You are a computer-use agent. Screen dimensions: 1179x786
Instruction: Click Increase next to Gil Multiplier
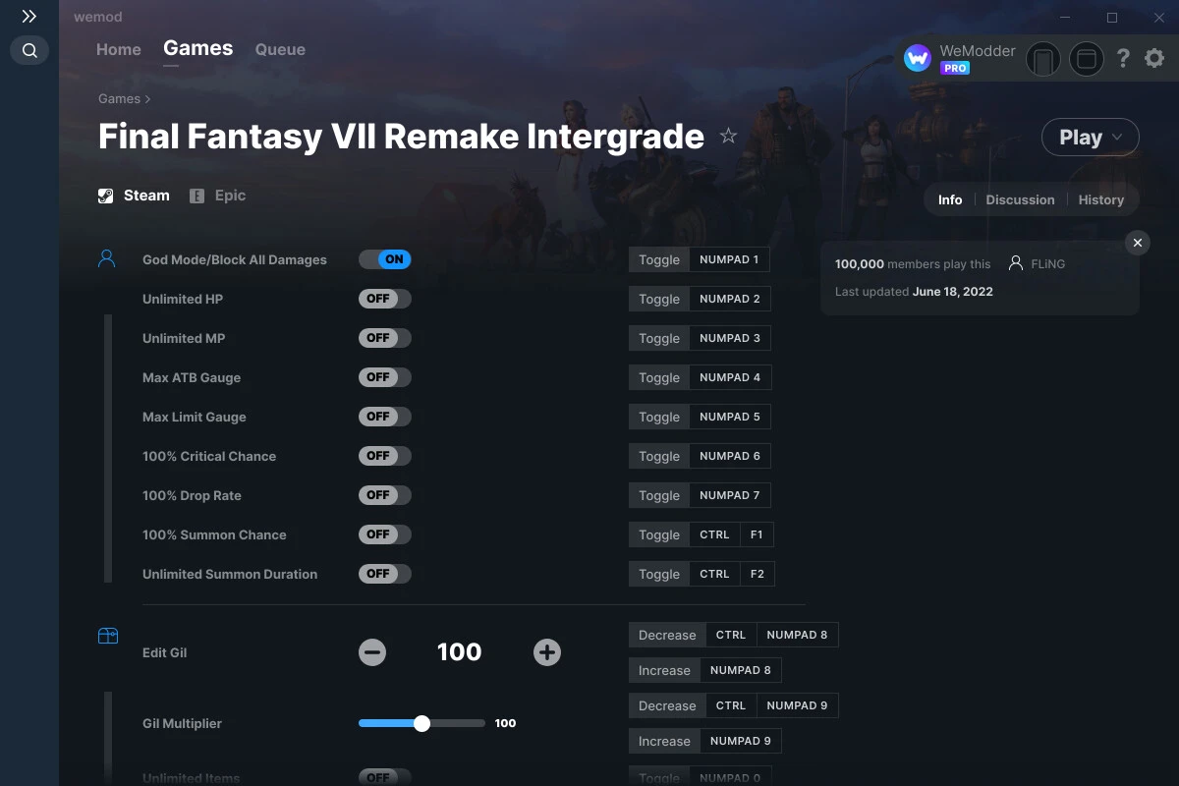click(x=664, y=740)
